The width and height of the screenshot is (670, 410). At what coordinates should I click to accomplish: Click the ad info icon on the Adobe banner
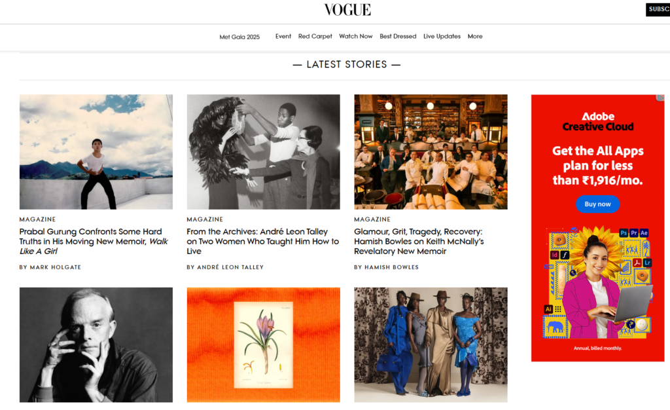pyautogui.click(x=660, y=98)
